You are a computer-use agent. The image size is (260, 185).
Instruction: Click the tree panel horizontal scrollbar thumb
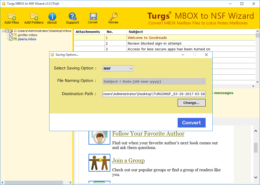[34, 182]
